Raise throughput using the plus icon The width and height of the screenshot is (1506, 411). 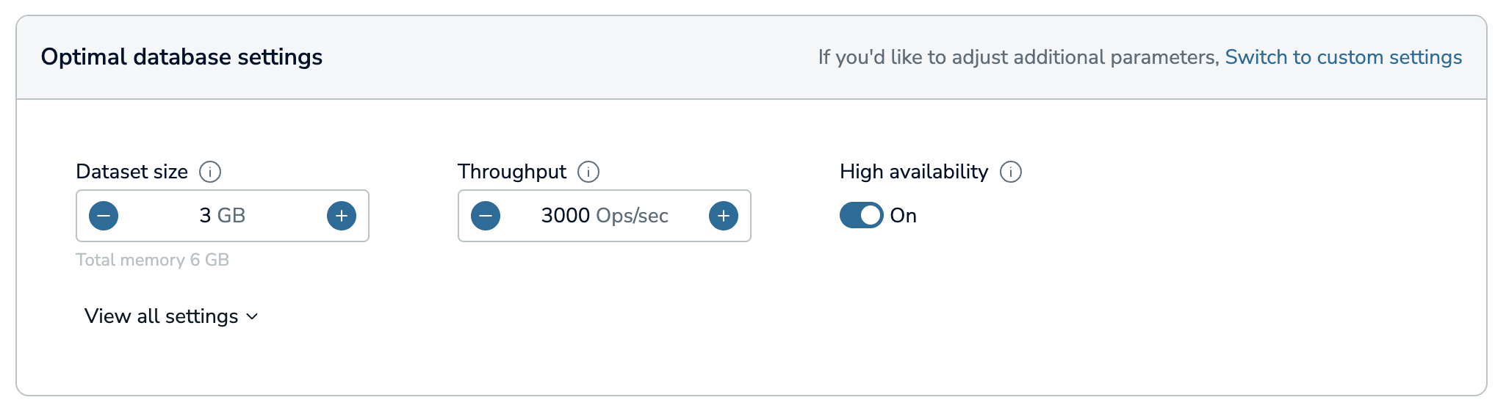tap(724, 216)
